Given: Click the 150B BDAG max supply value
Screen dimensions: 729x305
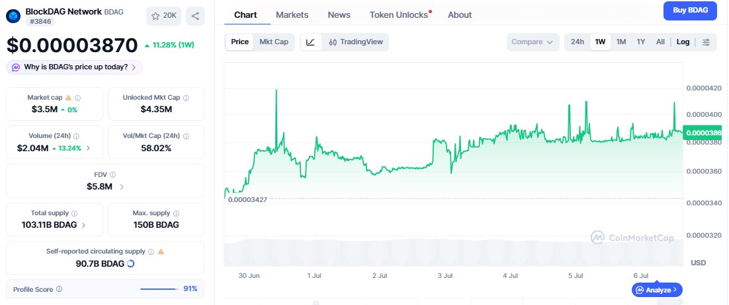Looking at the screenshot, I should 156,225.
